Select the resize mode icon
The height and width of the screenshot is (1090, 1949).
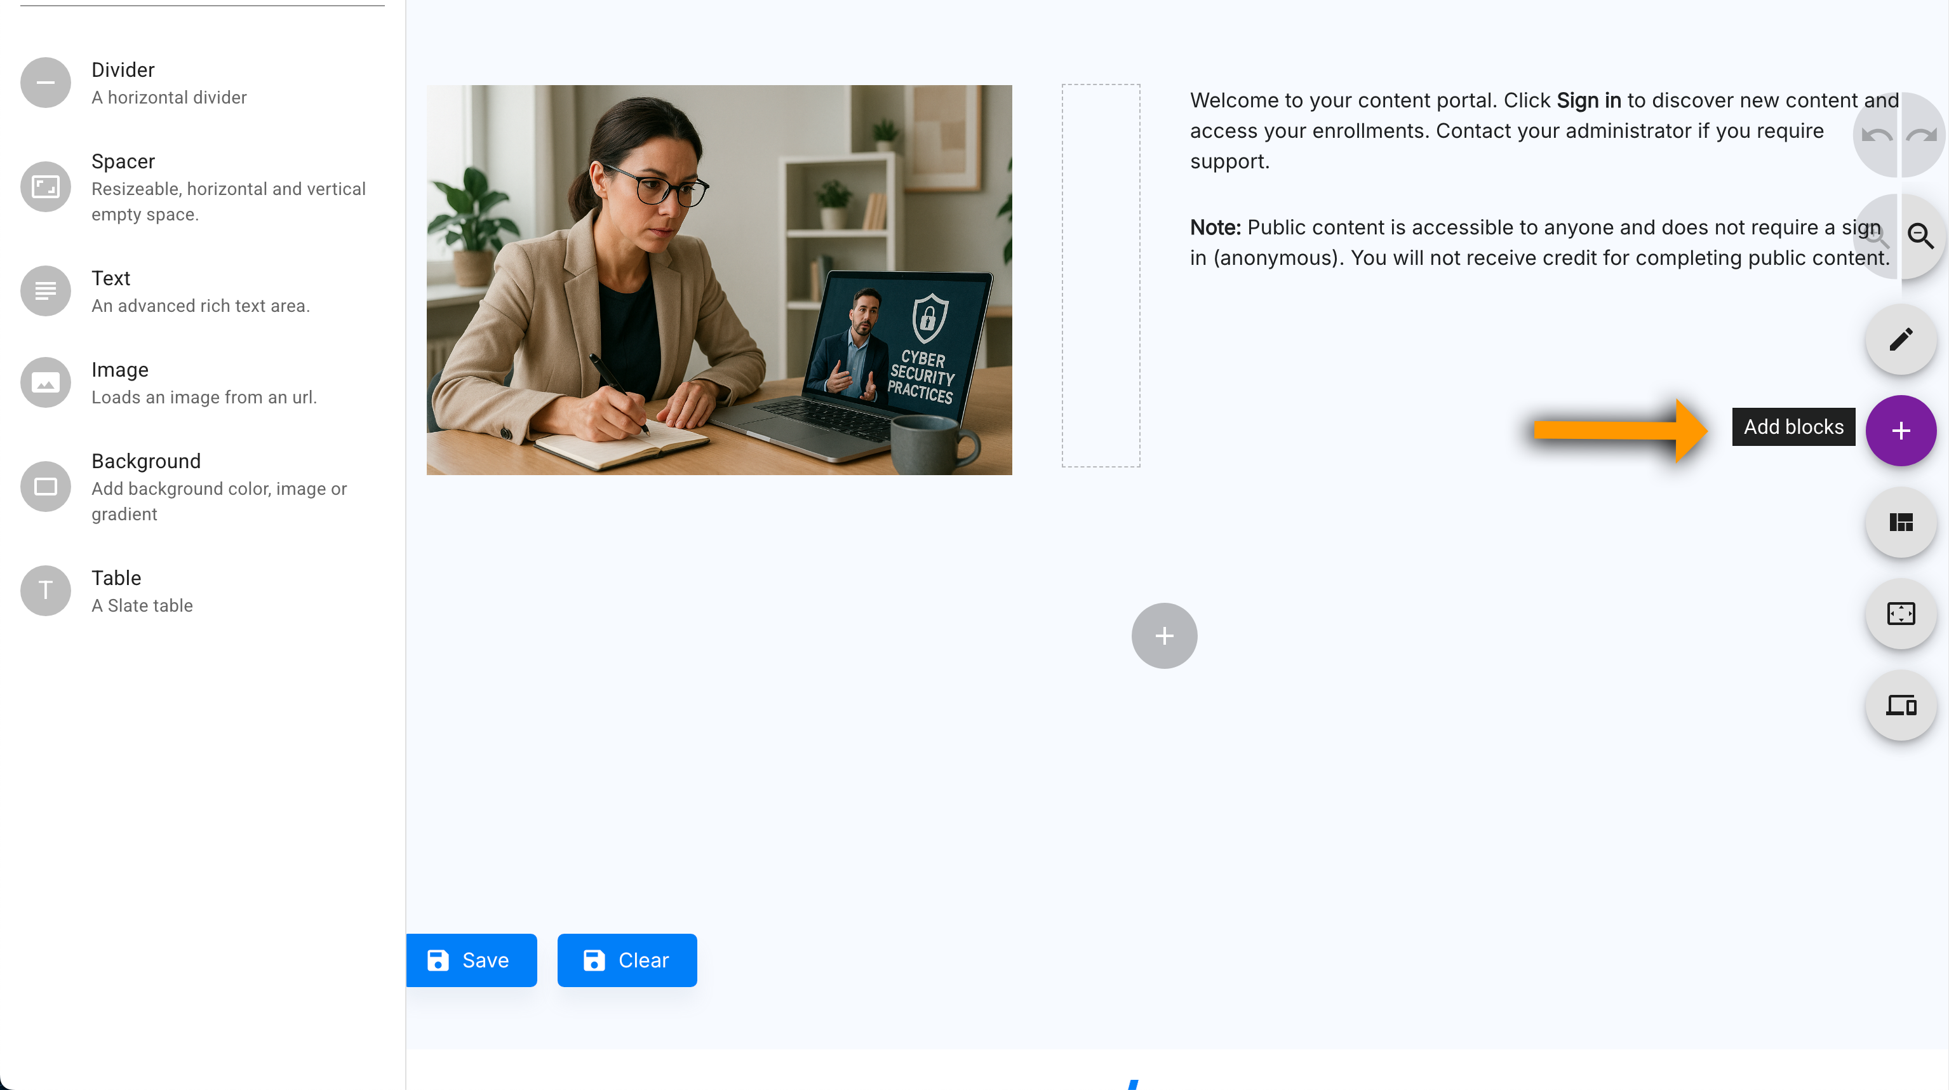[1900, 614]
